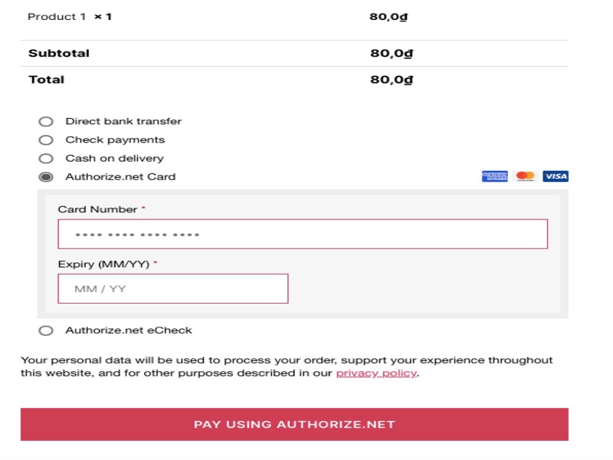Click the Authorize.net Card label text

(120, 177)
